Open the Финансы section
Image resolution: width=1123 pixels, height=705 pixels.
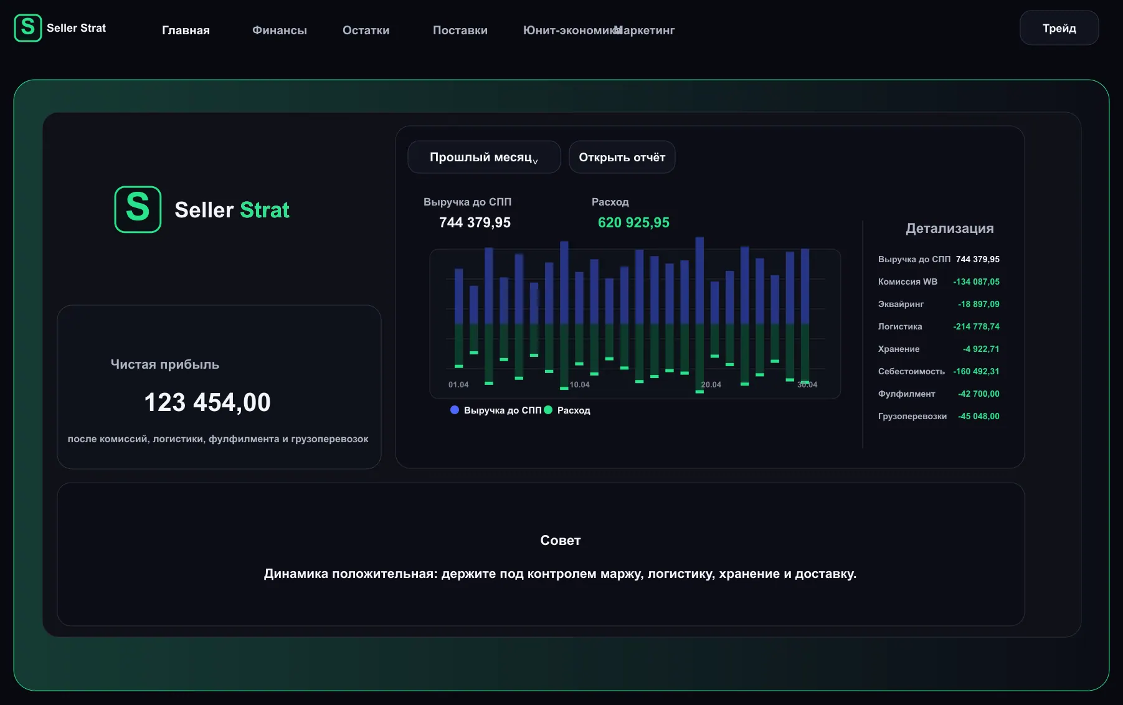click(280, 30)
